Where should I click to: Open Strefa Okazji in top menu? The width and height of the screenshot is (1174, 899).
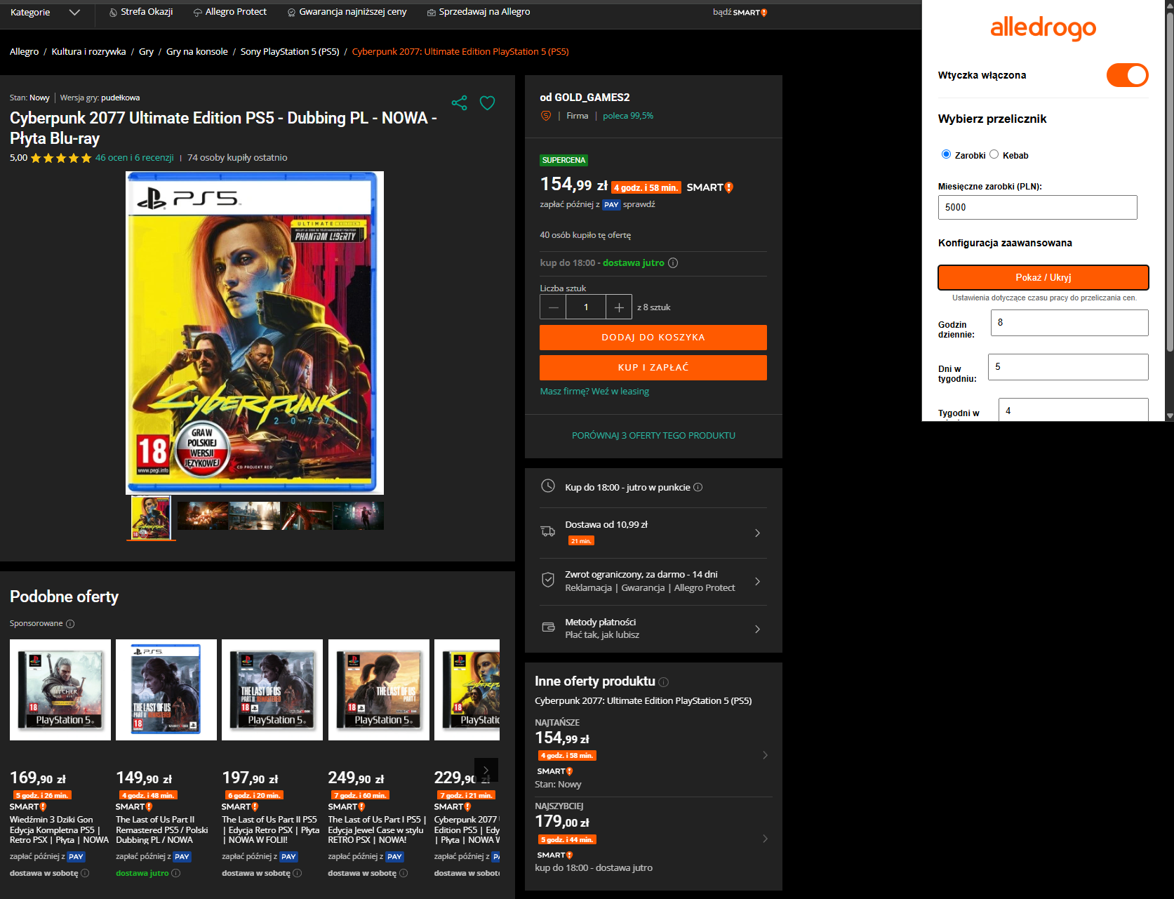tap(141, 12)
